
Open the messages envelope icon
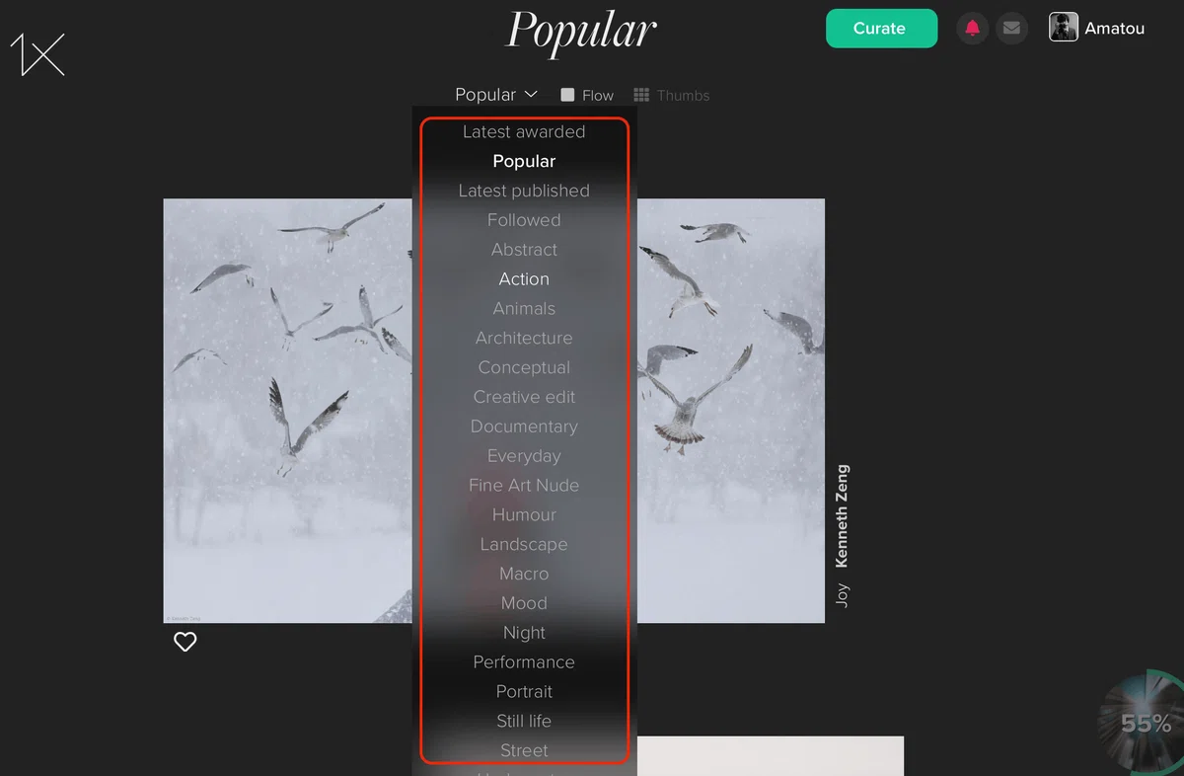coord(1011,29)
